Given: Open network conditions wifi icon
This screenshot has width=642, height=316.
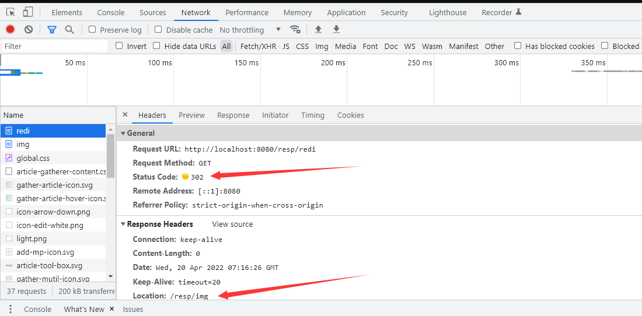Looking at the screenshot, I should (295, 30).
